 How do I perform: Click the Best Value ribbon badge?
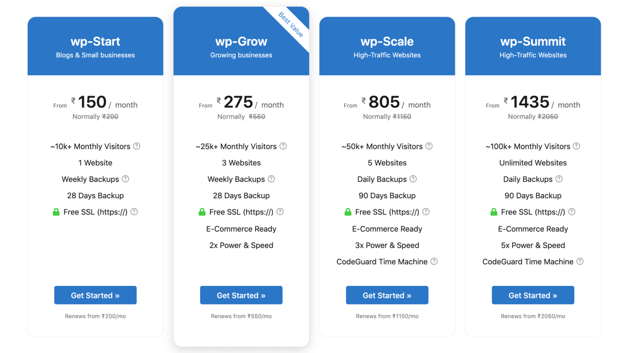tap(291, 24)
